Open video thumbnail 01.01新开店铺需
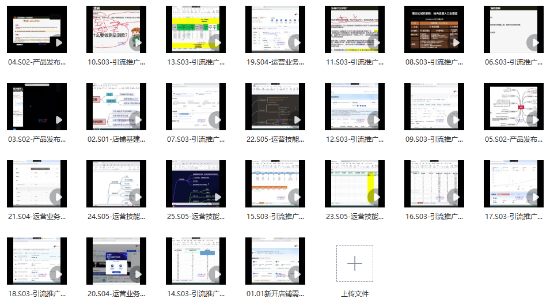Image resolution: width=550 pixels, height=306 pixels. [275, 261]
